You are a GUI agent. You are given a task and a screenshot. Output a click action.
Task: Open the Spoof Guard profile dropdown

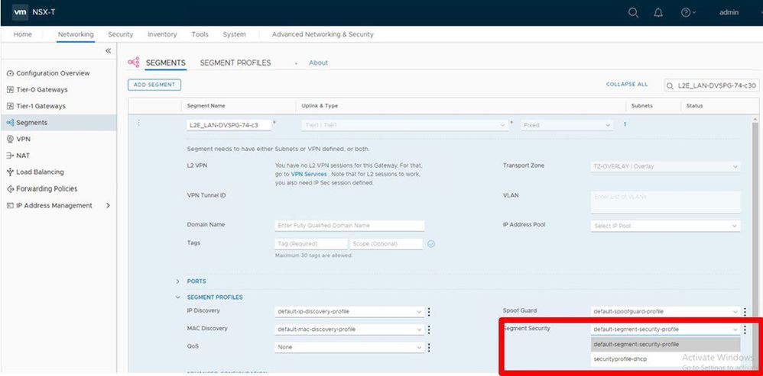click(665, 311)
